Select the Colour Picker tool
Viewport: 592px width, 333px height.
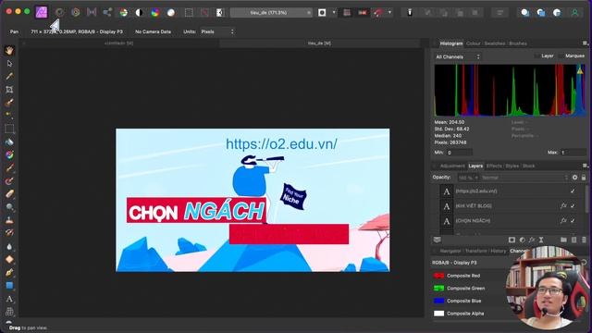coord(9,76)
